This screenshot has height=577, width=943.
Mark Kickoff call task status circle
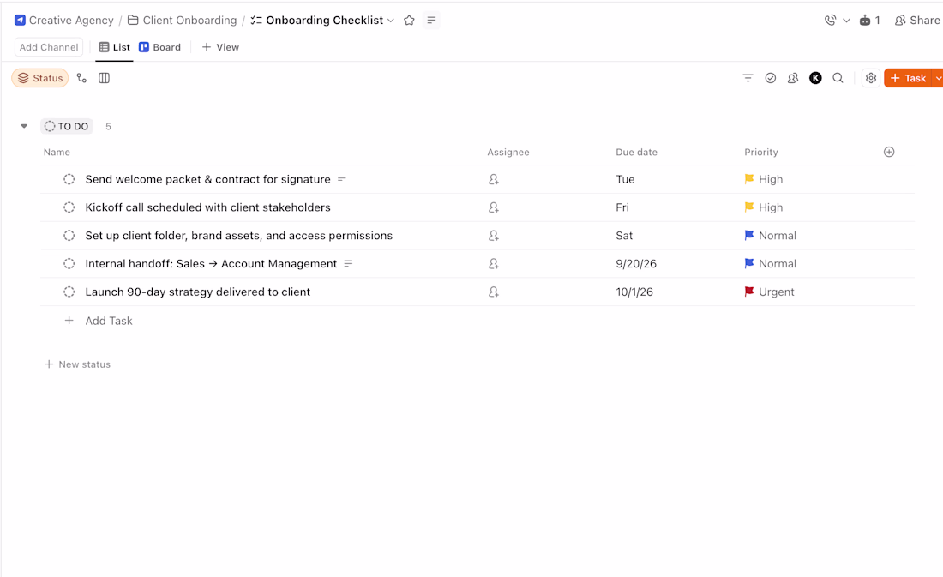point(69,207)
